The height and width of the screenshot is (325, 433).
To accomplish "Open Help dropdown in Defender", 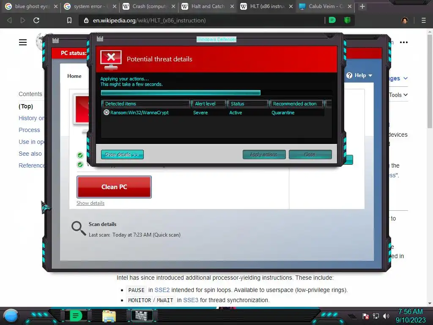I will 359,75.
